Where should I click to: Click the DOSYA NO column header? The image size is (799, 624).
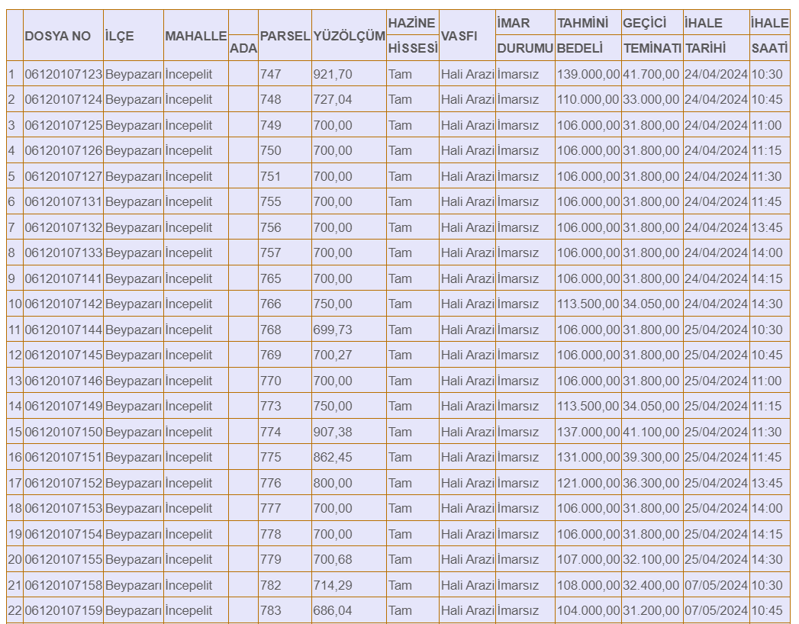(x=58, y=36)
